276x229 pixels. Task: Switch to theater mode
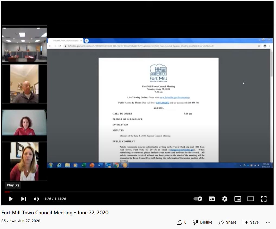tap(251, 199)
